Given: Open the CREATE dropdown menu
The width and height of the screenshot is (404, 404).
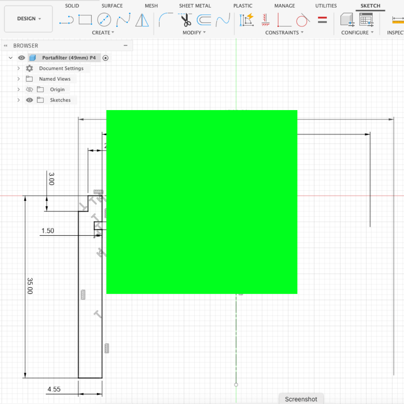Looking at the screenshot, I should pyautogui.click(x=103, y=33).
